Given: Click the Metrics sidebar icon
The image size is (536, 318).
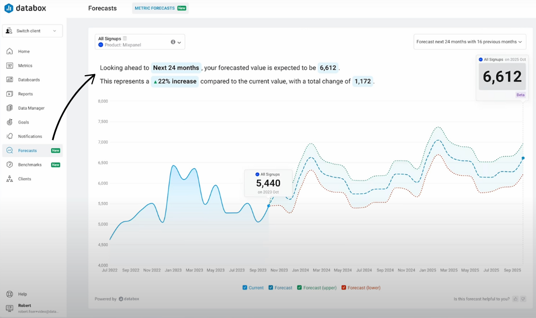Looking at the screenshot, I should [x=9, y=65].
